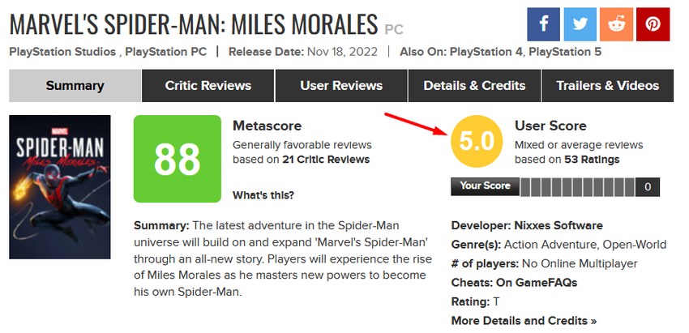The height and width of the screenshot is (333, 689).
Task: Click the green Metascore 88 badge
Action: pyautogui.click(x=178, y=159)
